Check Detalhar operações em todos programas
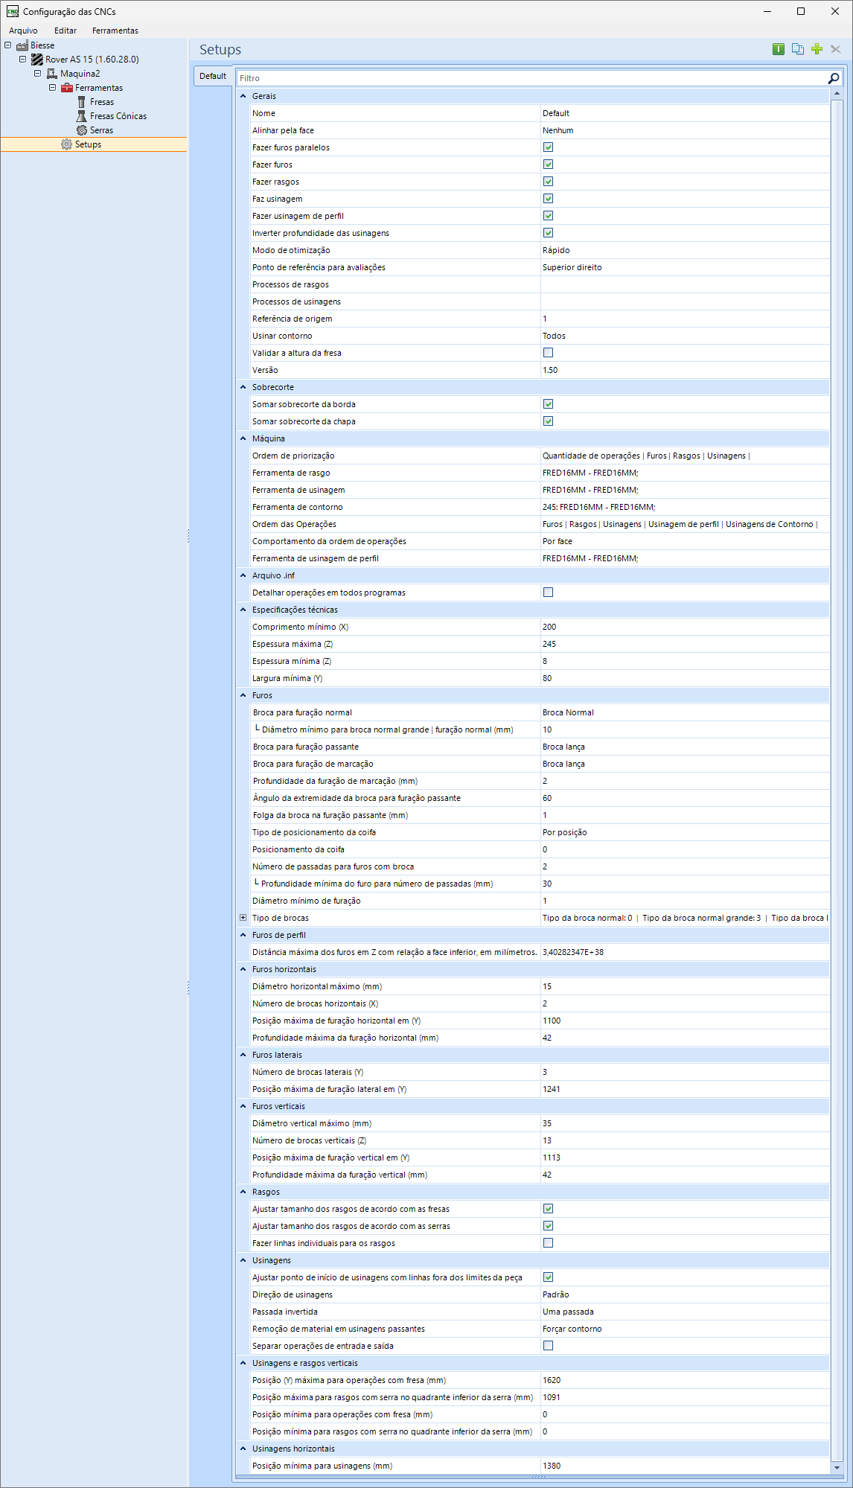Image resolution: width=853 pixels, height=1488 pixels. tap(548, 593)
